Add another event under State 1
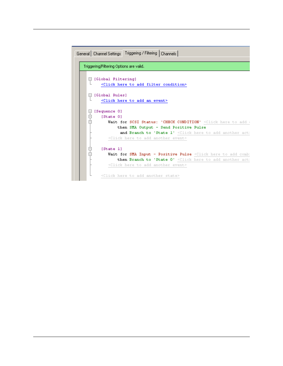Viewport: 283px width, 366px height. 147,165
